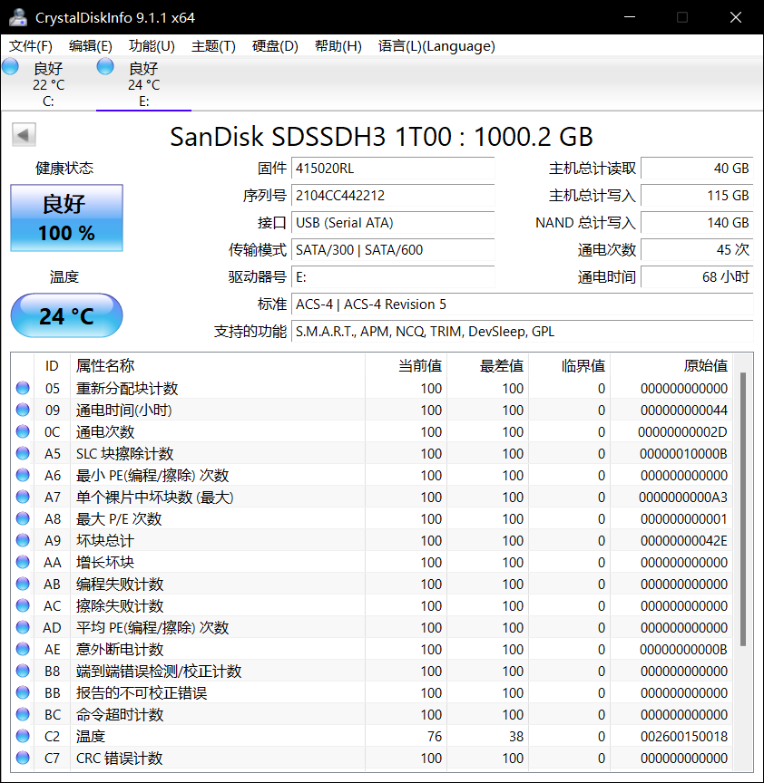Open the 主题(T) menu
The height and width of the screenshot is (783, 764).
coord(213,46)
